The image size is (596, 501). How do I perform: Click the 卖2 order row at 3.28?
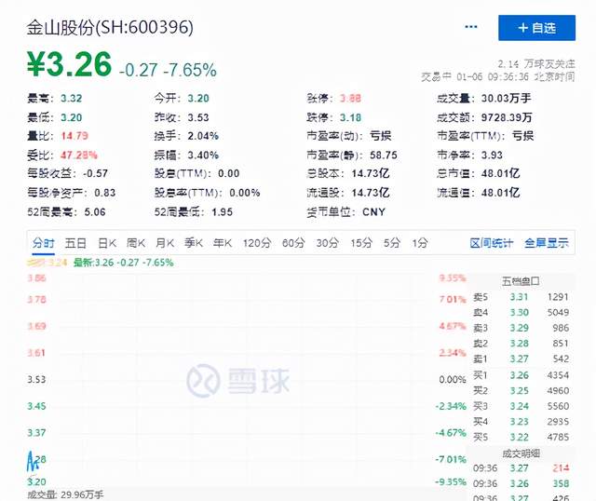(x=521, y=344)
